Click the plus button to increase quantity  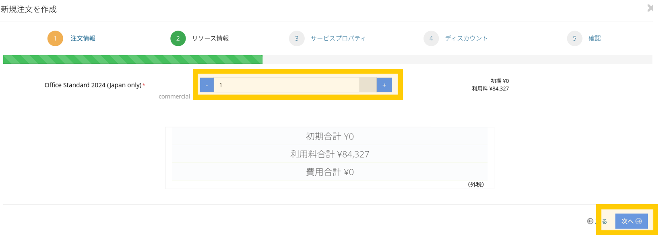[384, 85]
